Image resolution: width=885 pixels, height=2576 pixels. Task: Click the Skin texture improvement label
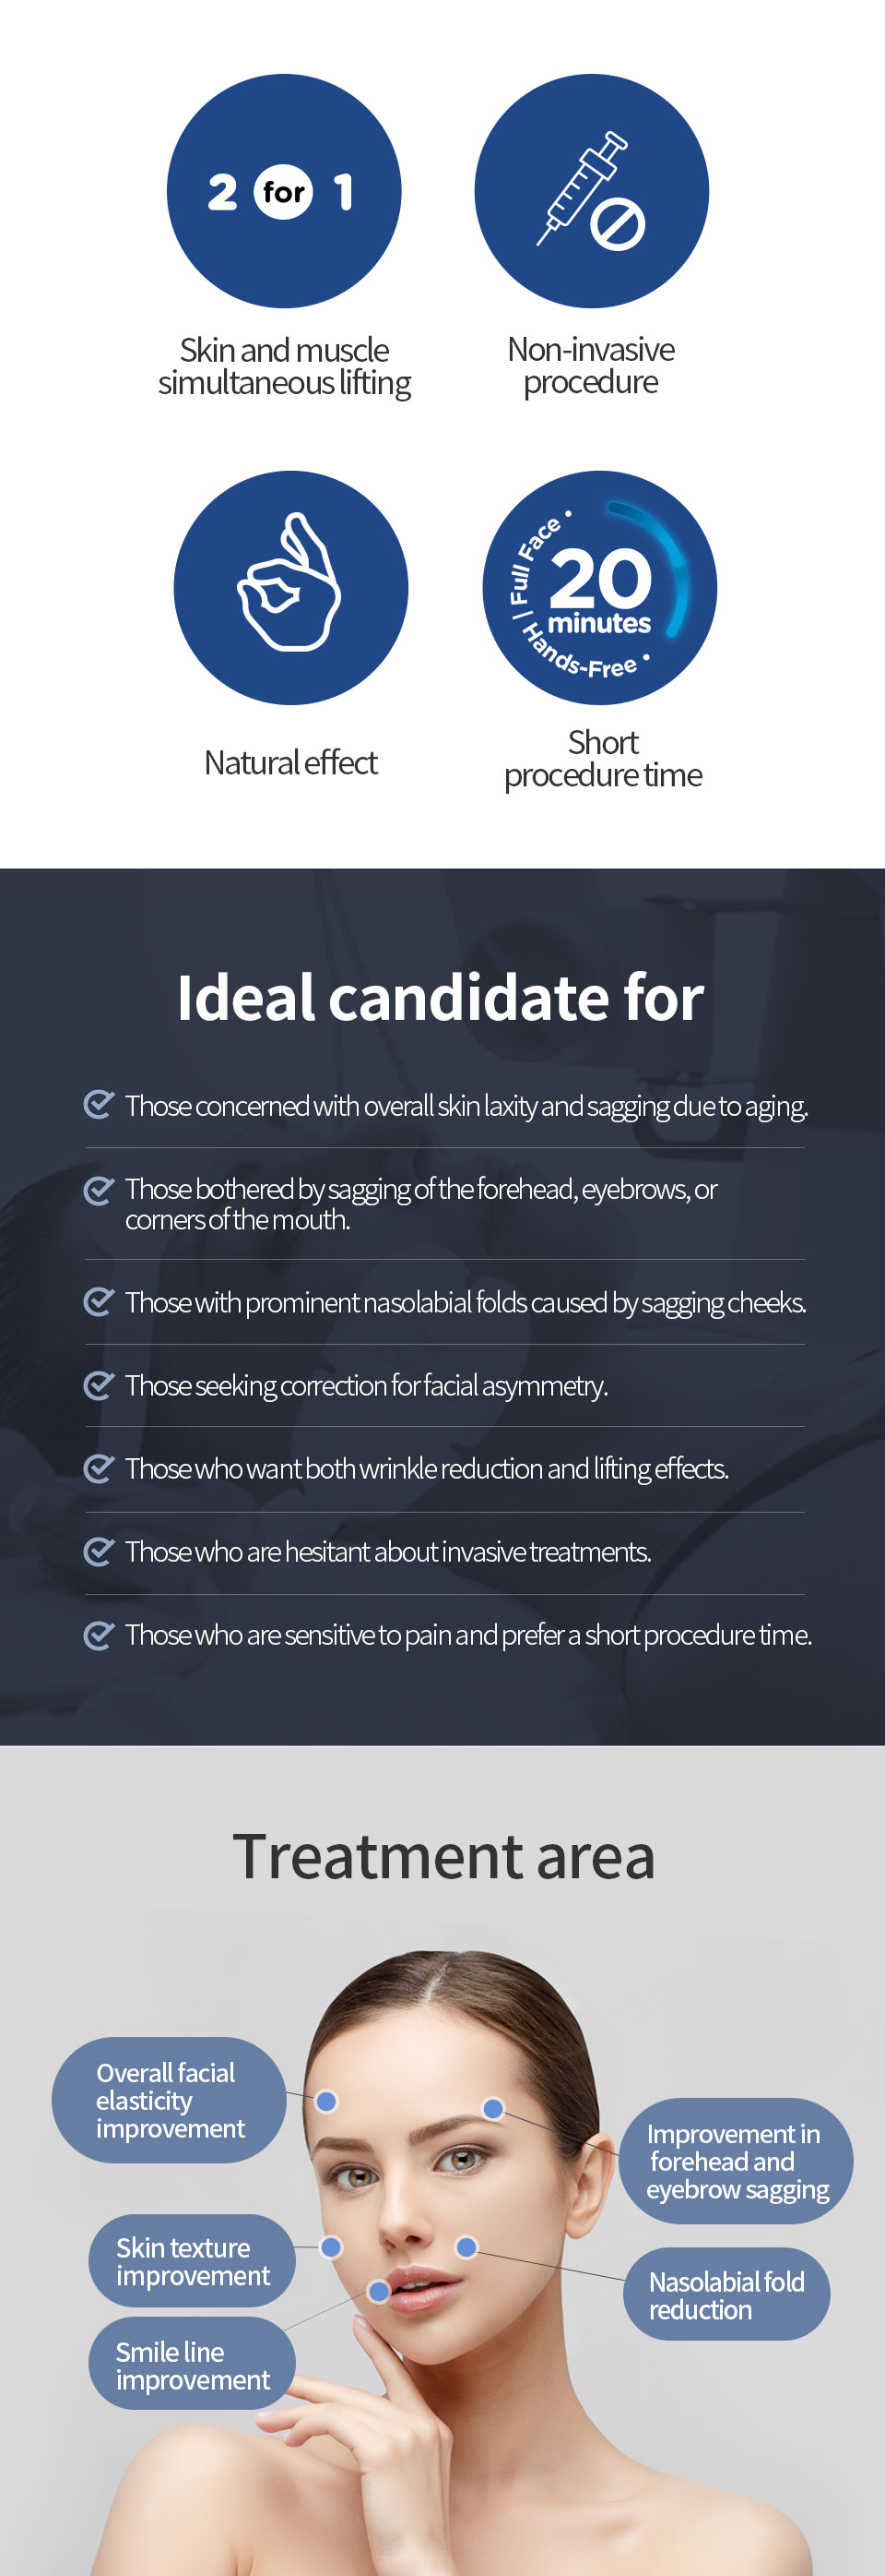192,2261
